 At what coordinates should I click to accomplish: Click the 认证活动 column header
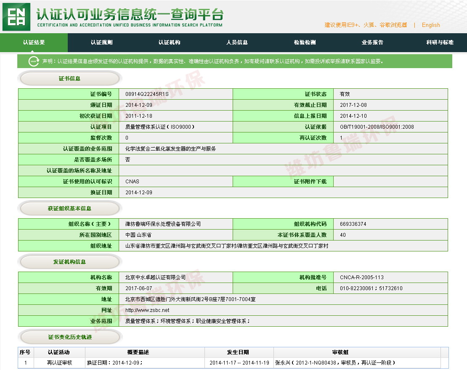point(59,352)
